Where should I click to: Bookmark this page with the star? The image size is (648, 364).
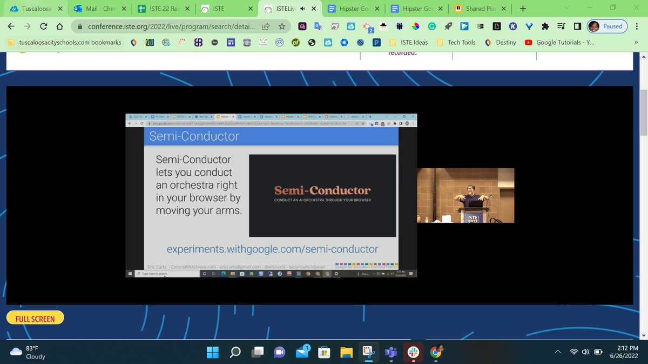[x=282, y=26]
